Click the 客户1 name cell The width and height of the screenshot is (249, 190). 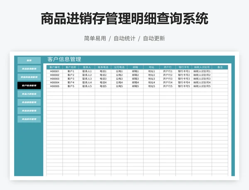(71, 71)
